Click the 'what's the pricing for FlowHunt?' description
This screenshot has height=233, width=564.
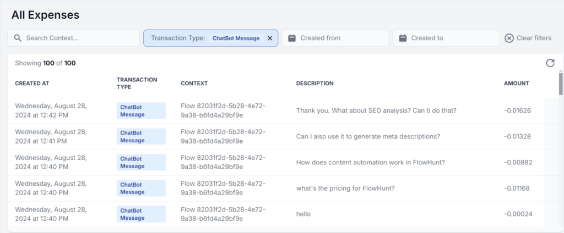tap(345, 188)
